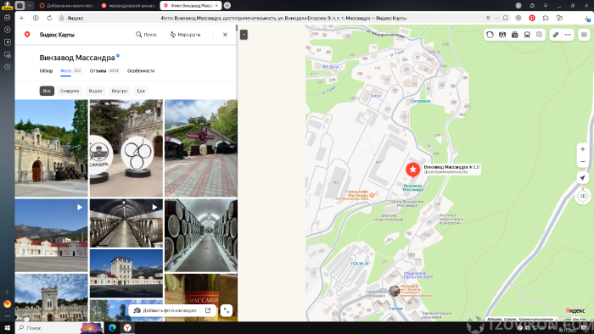
Task: Select the Все photo filter chip
Action: (x=47, y=91)
